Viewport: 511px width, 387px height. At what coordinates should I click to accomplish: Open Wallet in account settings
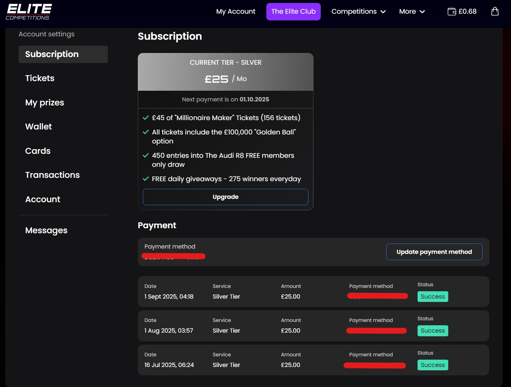(38, 127)
